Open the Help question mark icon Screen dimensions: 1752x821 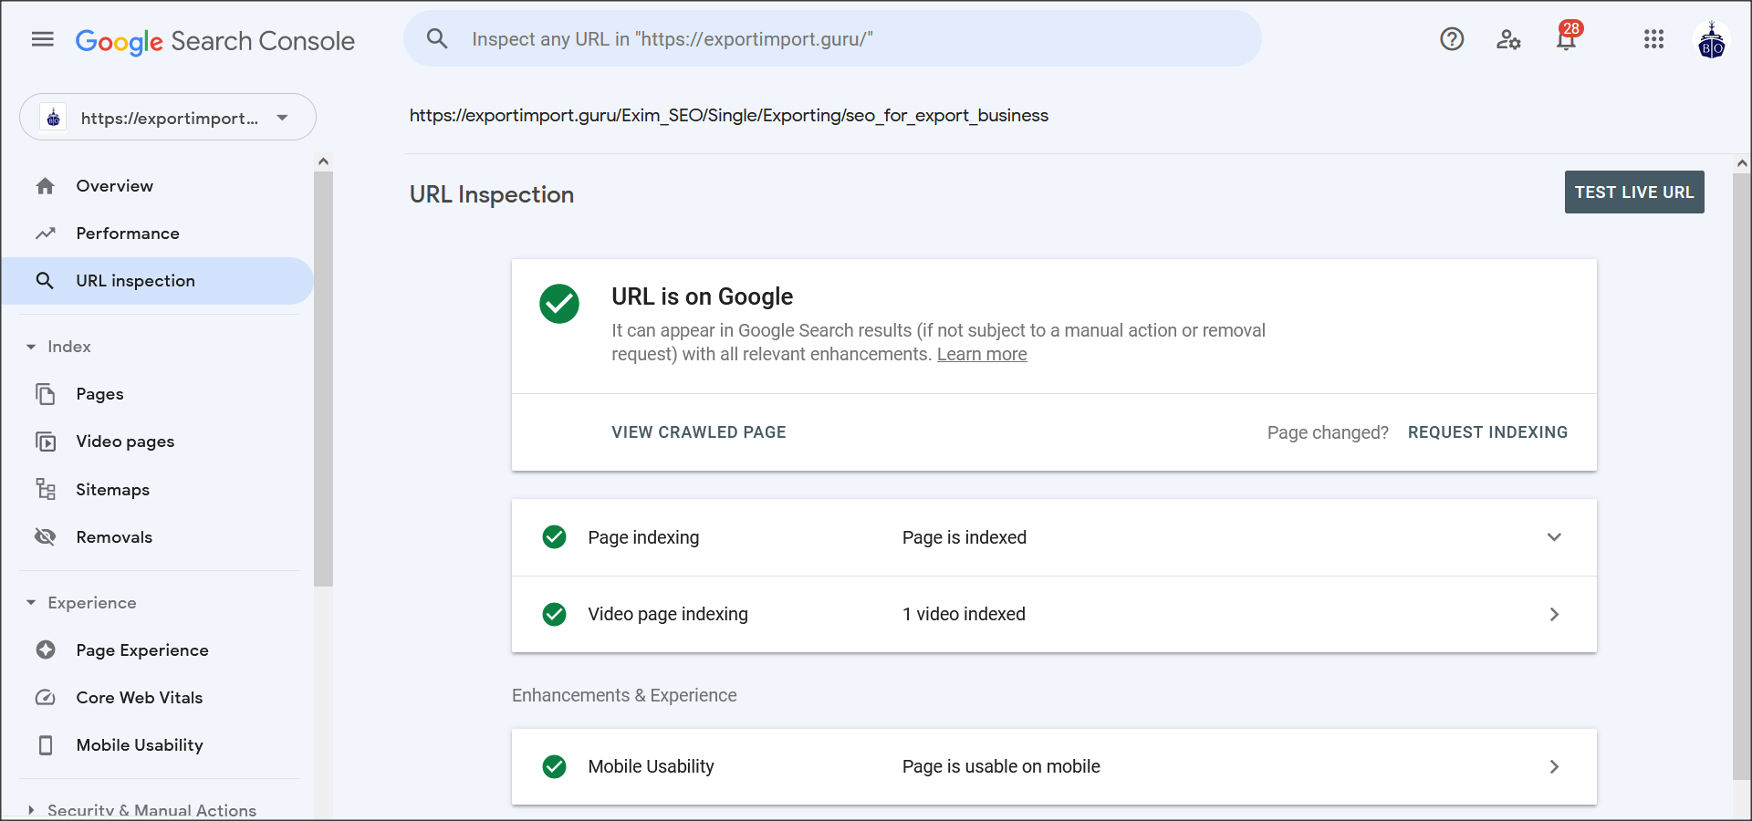point(1452,39)
